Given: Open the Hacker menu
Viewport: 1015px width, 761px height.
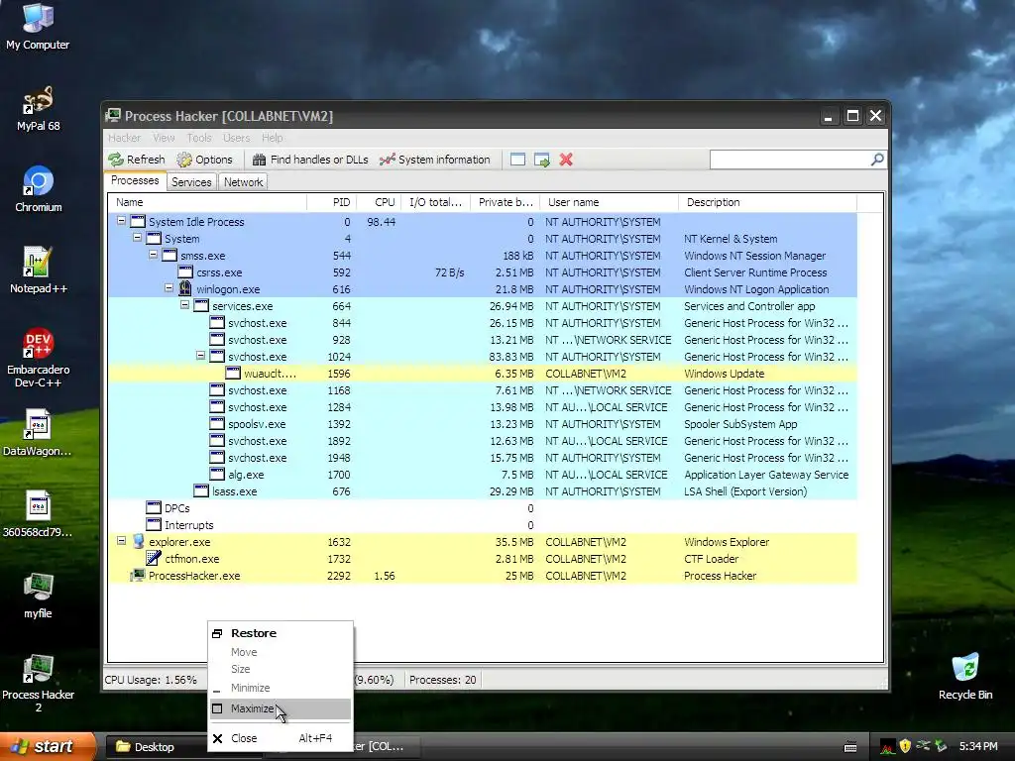Looking at the screenshot, I should 124,138.
